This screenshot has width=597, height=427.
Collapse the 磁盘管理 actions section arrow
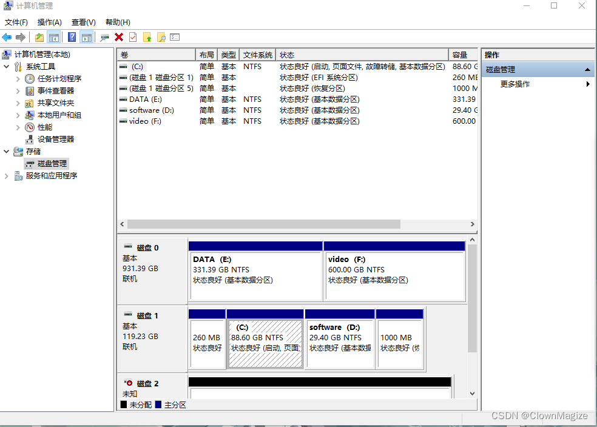[x=587, y=70]
